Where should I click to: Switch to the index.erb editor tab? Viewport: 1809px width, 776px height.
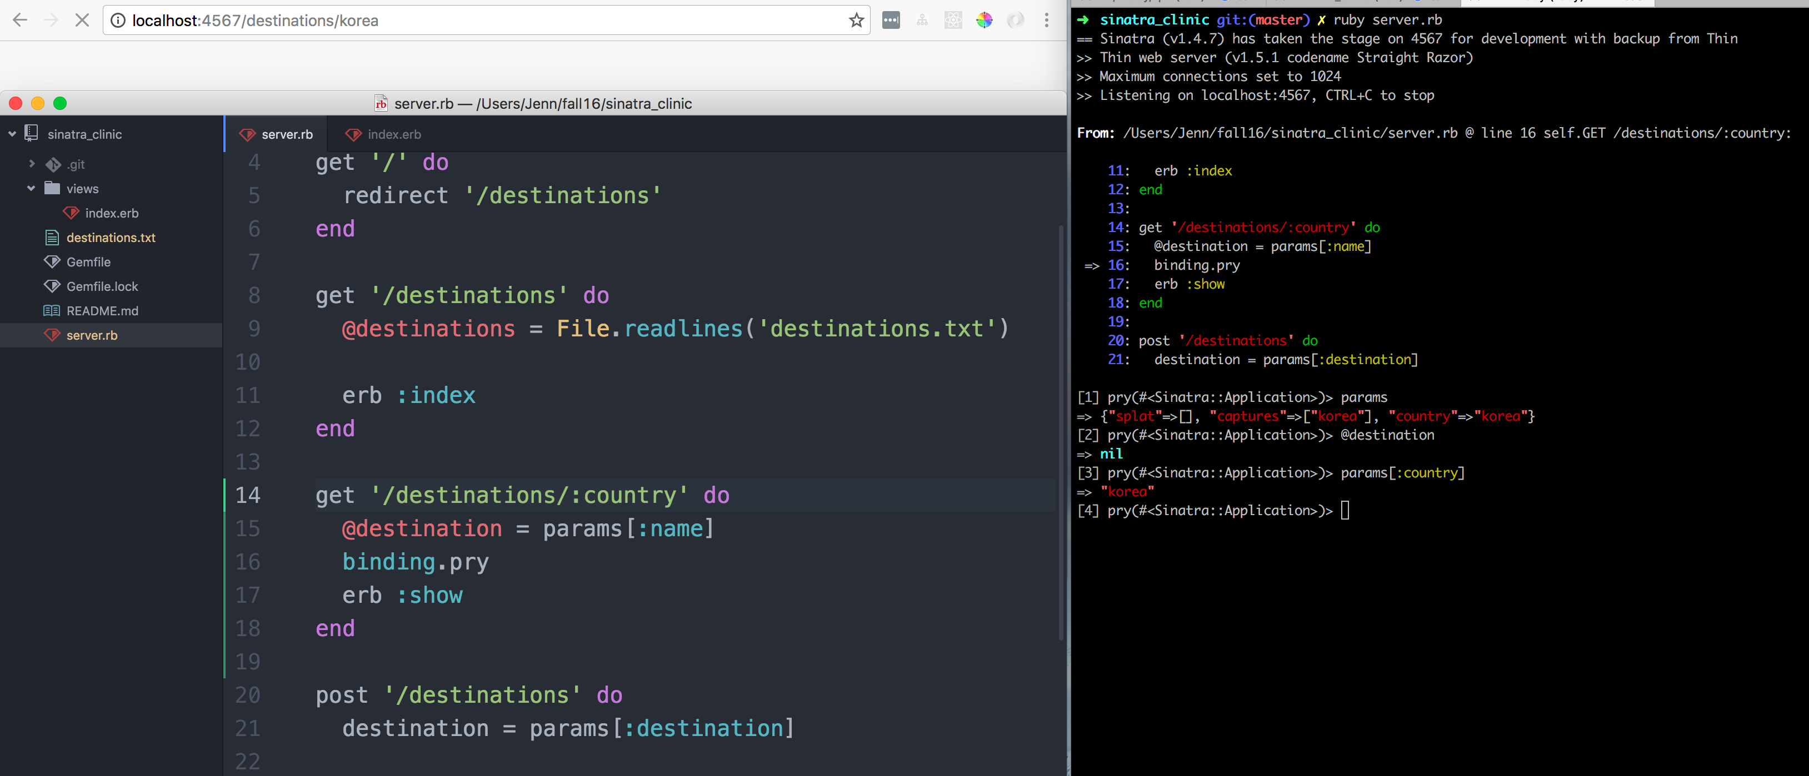pos(383,134)
